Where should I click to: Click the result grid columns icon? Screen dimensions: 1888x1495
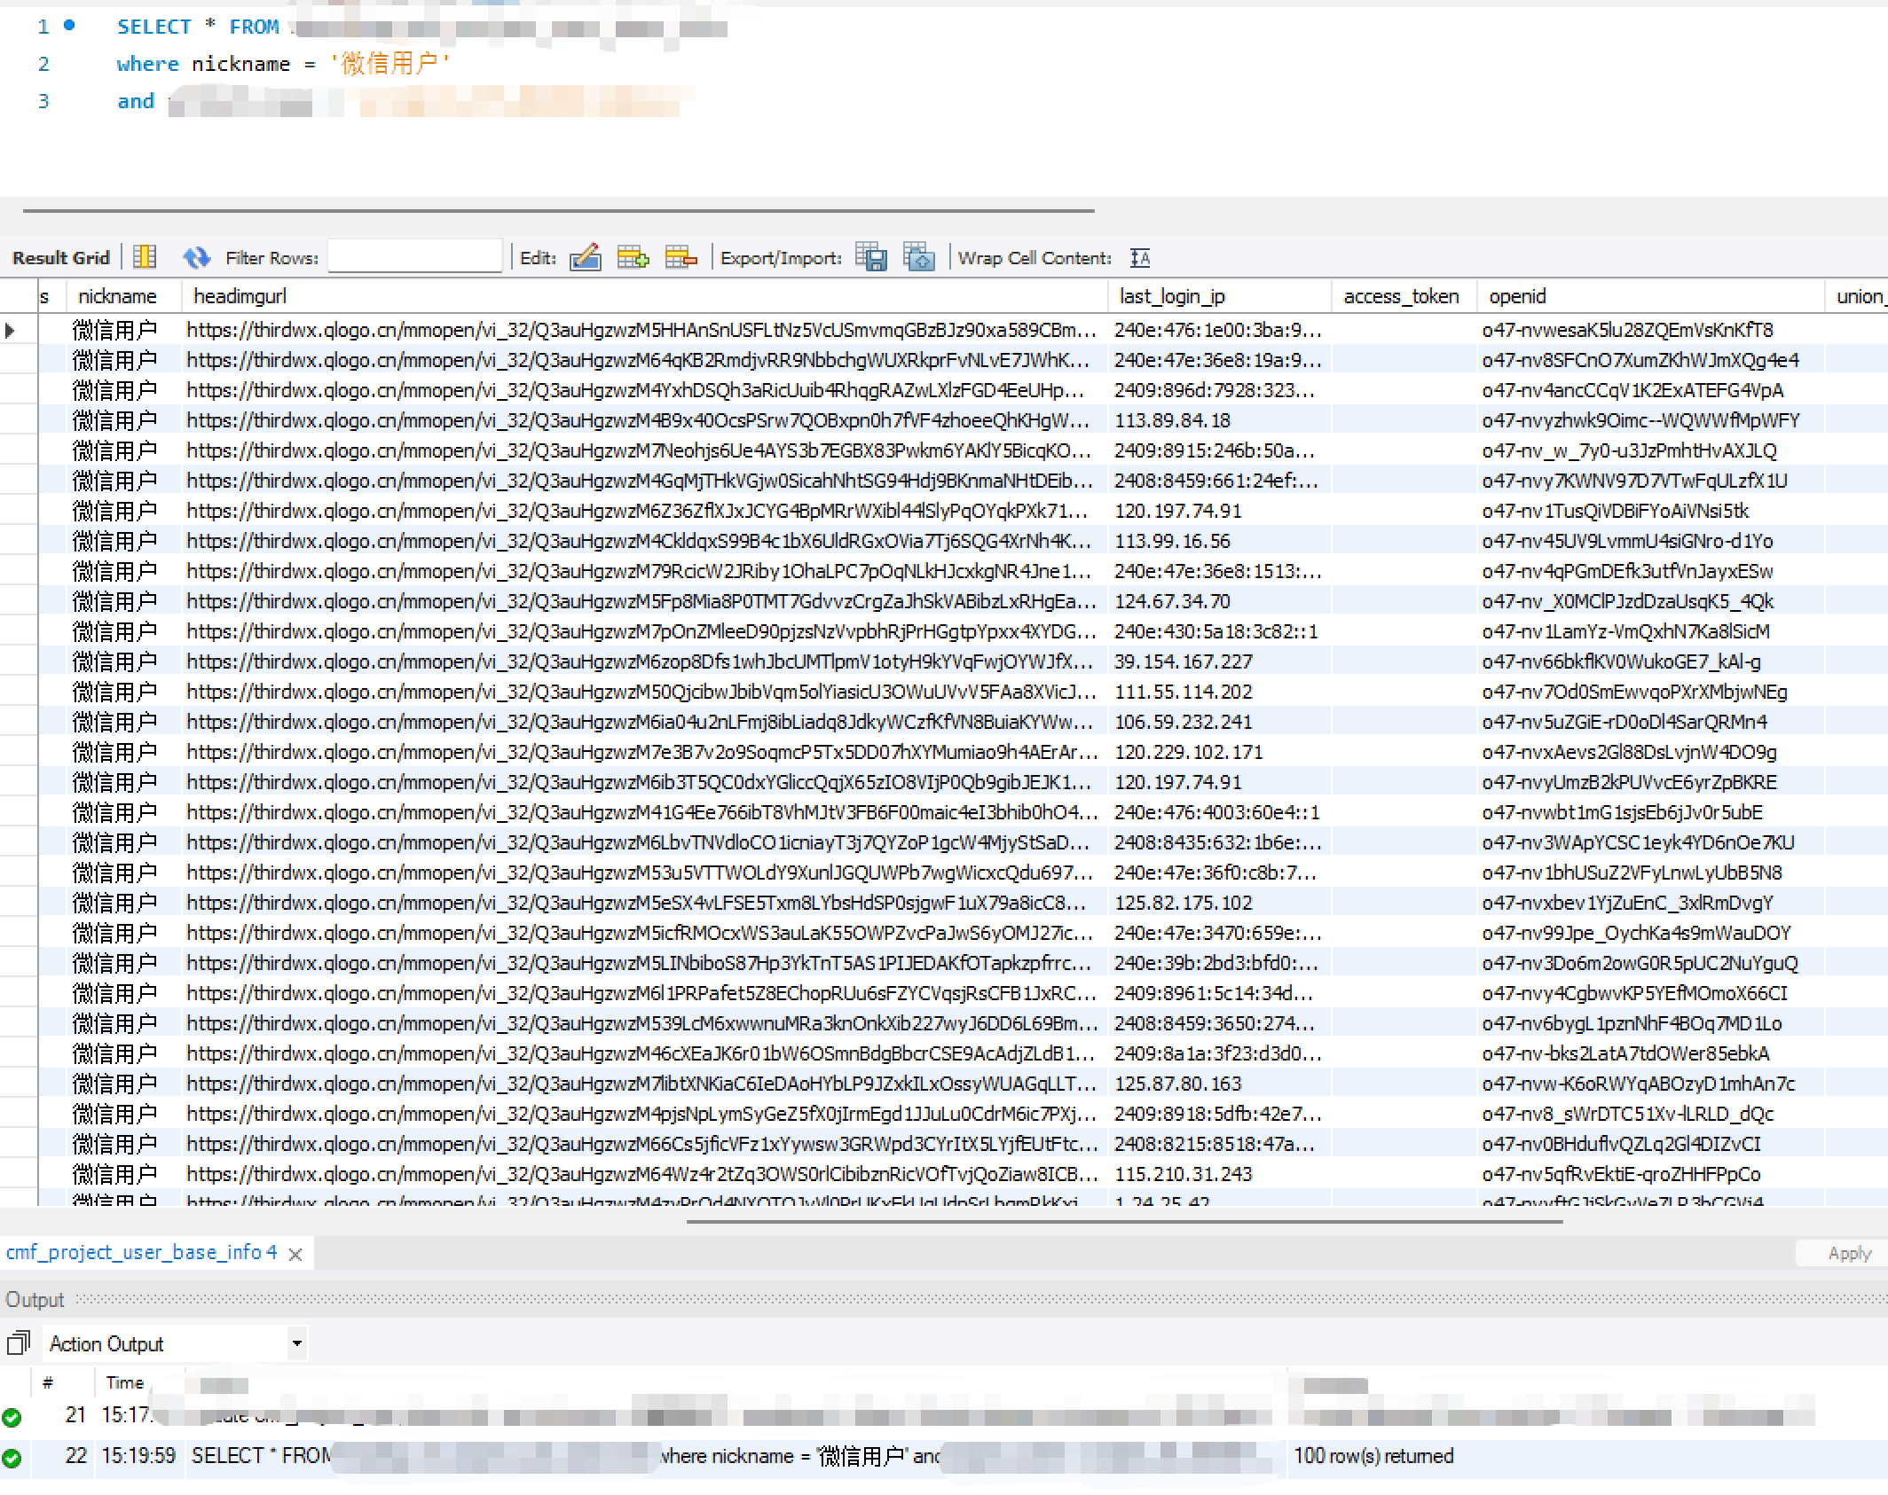pyautogui.click(x=145, y=257)
